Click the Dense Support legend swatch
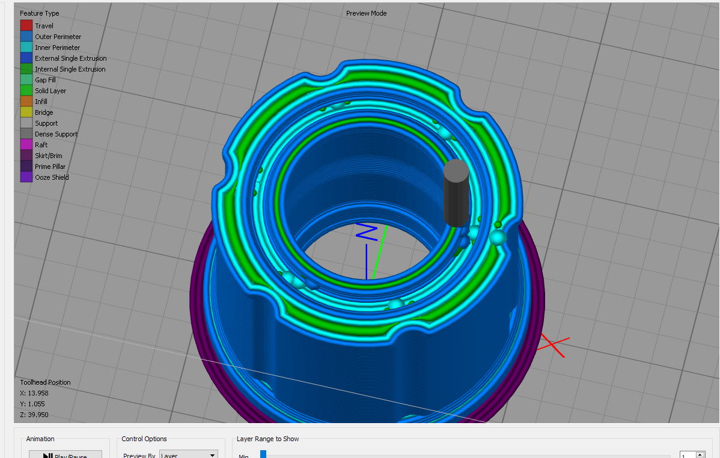Screen dimensions: 720x458 coord(26,134)
